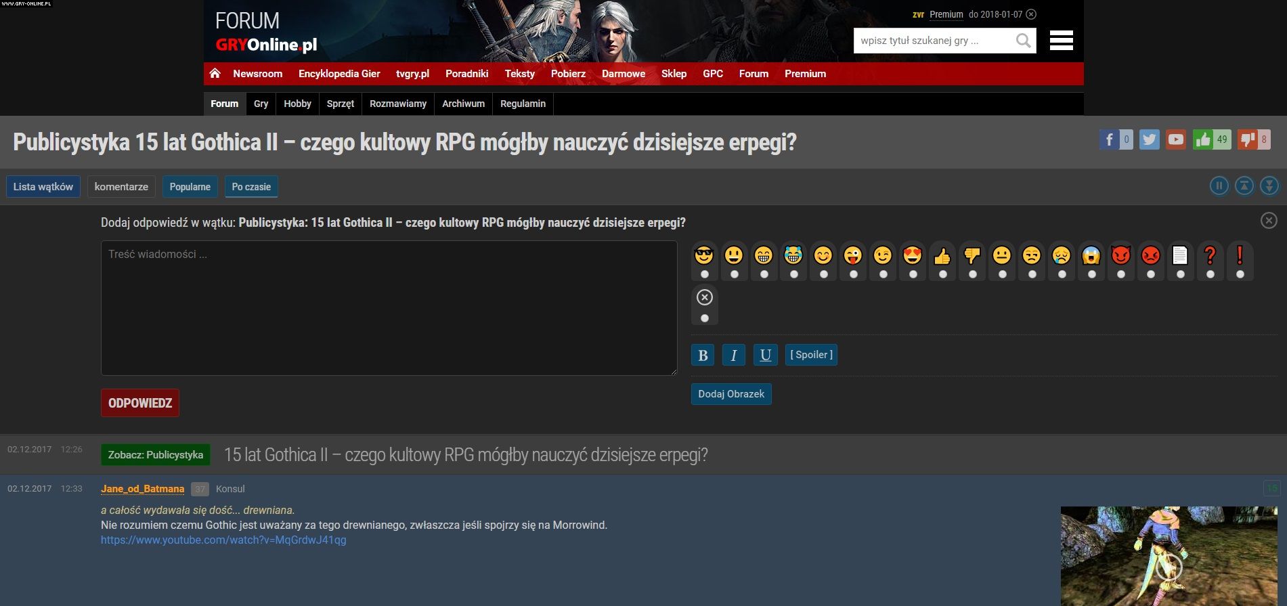Select radio under crying face emoji
The width and height of the screenshot is (1287, 606).
point(1062,274)
